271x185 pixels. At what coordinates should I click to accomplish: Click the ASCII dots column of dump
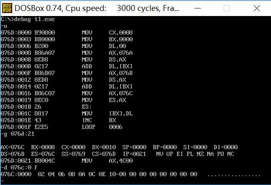234,175
